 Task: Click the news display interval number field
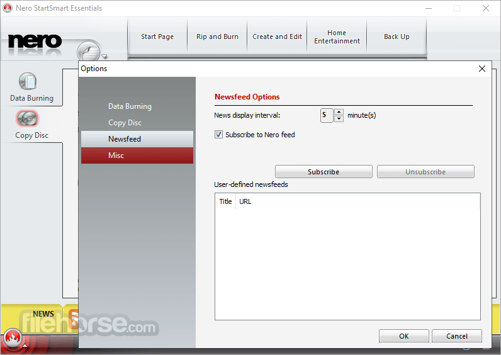click(x=327, y=115)
